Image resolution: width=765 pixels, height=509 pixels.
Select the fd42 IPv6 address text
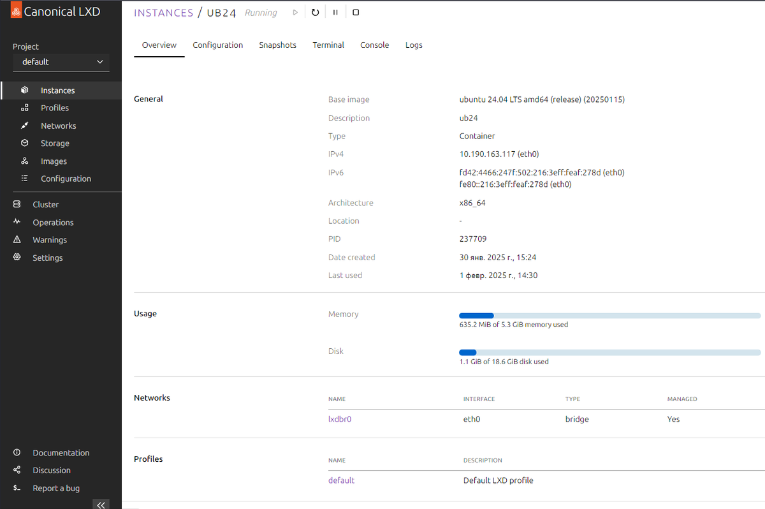pyautogui.click(x=542, y=172)
